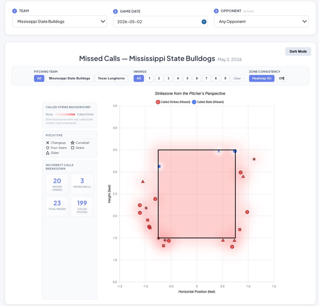Viewport: 319px width, 306px height.
Task: Clear the game date with the X icon
Action: click(x=204, y=22)
